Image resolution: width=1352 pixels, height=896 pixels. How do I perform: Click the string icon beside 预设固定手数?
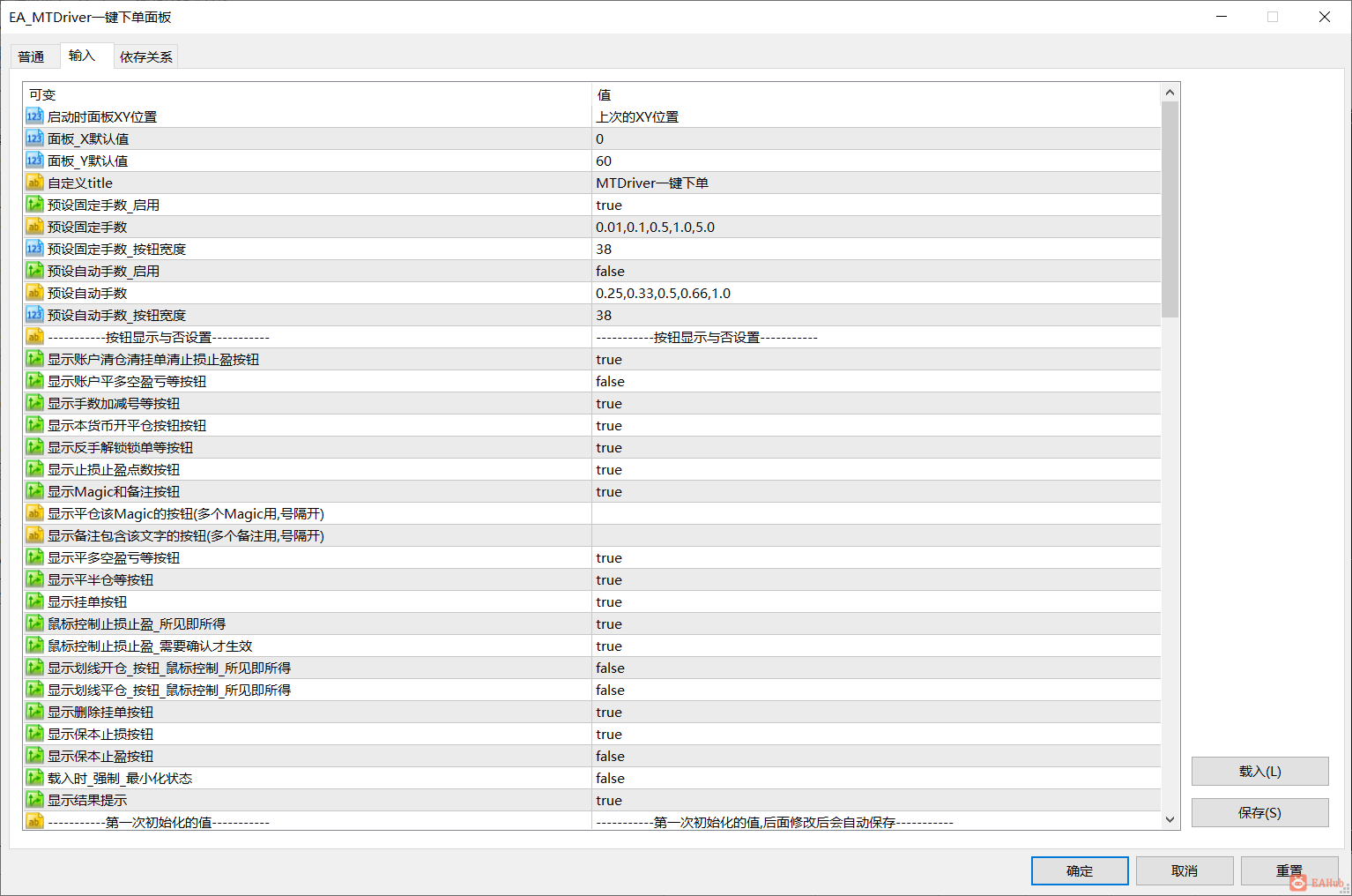pos(34,227)
